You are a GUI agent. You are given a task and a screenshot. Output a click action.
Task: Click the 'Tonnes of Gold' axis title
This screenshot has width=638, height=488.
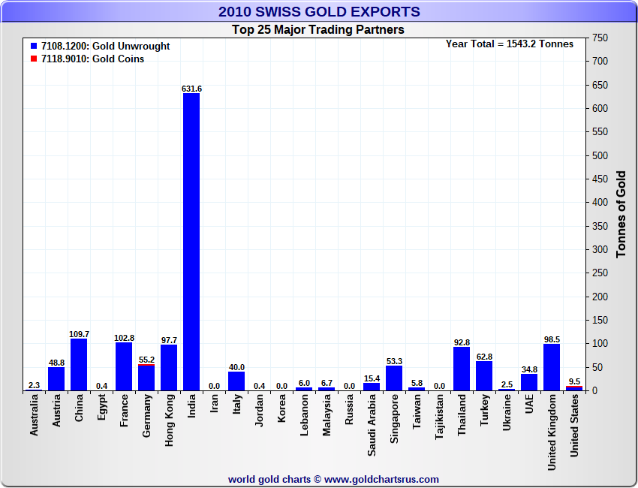point(621,215)
